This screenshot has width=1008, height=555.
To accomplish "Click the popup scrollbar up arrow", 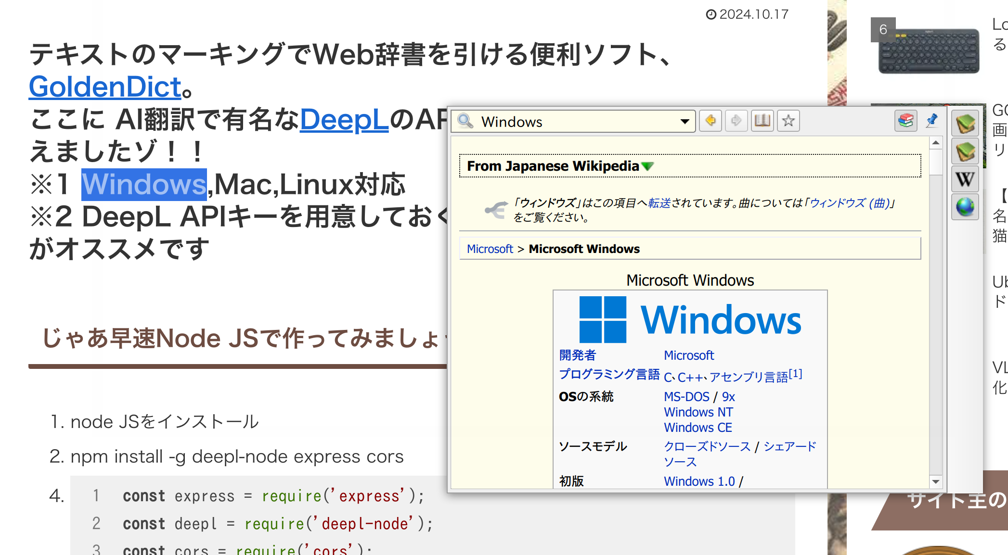I will tap(936, 143).
